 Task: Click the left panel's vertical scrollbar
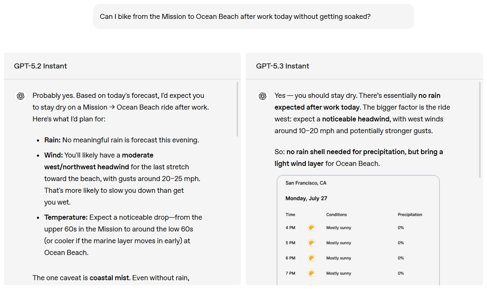tap(237, 109)
